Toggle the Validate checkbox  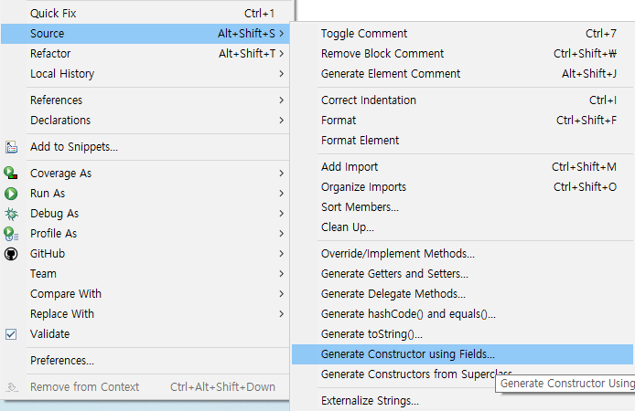click(x=11, y=334)
